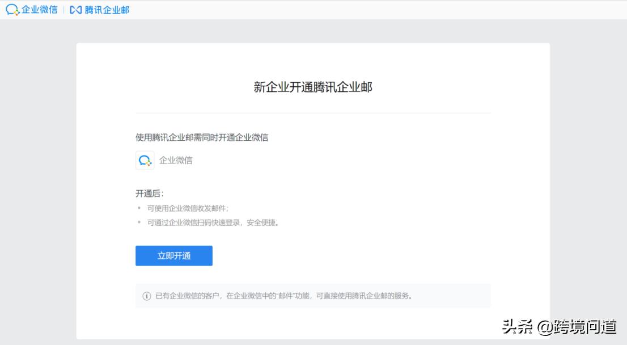Select the colorful chat-bubble icon in the card
Image resolution: width=627 pixels, height=345 pixels.
pos(144,160)
